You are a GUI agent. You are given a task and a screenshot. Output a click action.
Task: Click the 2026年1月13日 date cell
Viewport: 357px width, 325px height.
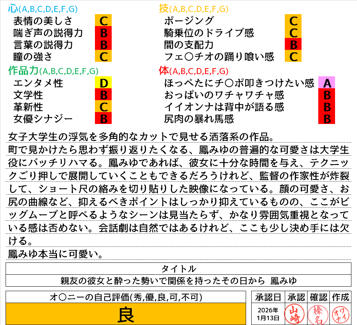268,314
